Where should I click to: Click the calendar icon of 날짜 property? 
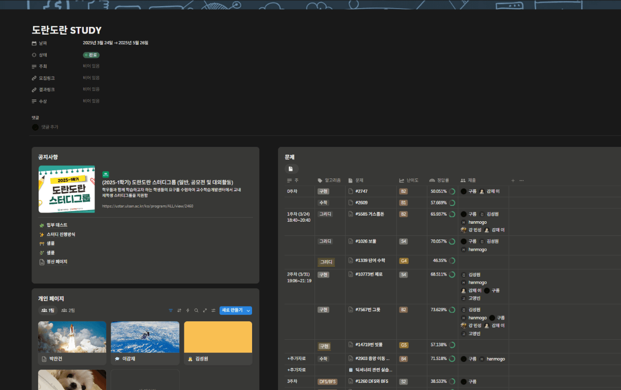(34, 43)
